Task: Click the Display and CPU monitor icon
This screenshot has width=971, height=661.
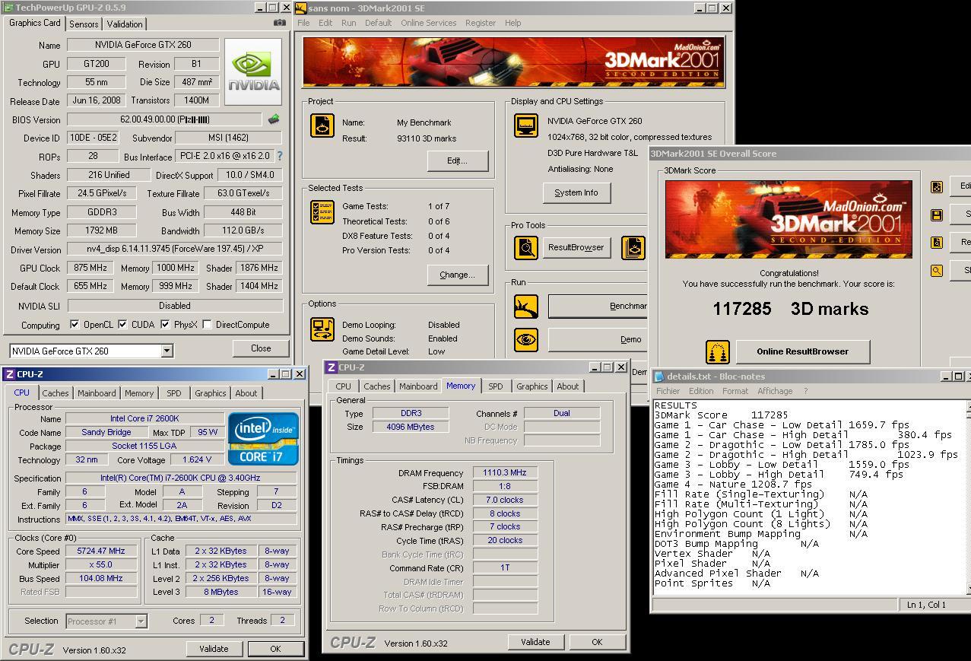Action: click(526, 126)
